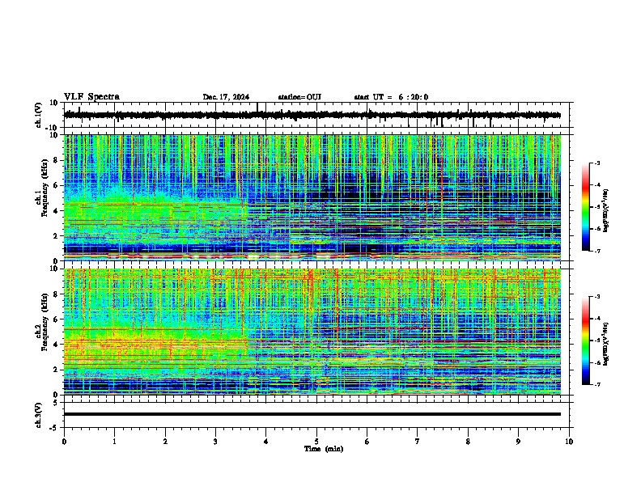Click the "4" kHz tick on ch.2 spectrogram axis
Screen dimensions: 641x495
(x=57, y=345)
